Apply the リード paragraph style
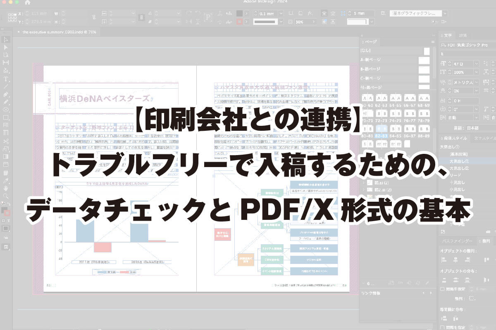 (x=454, y=175)
